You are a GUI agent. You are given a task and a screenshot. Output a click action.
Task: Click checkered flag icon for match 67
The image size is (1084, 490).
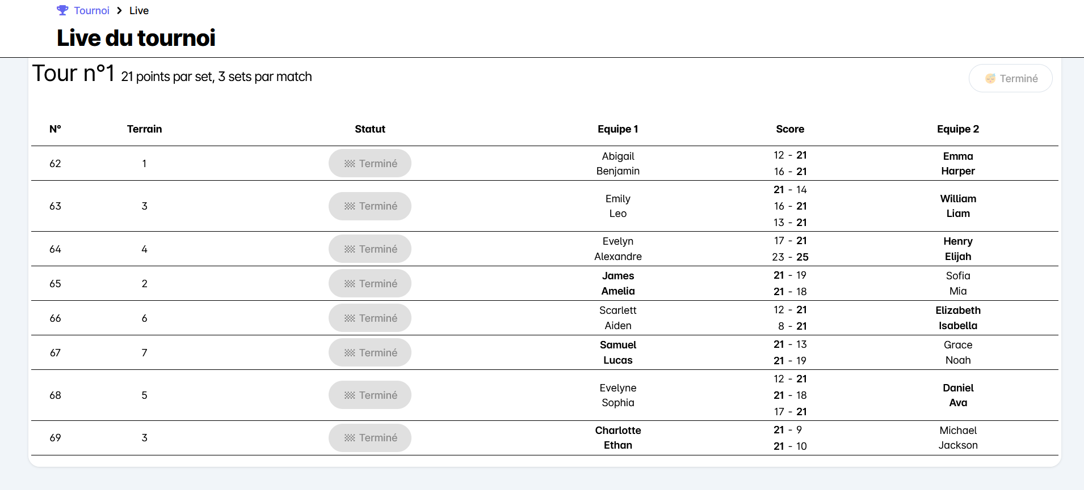tap(350, 353)
